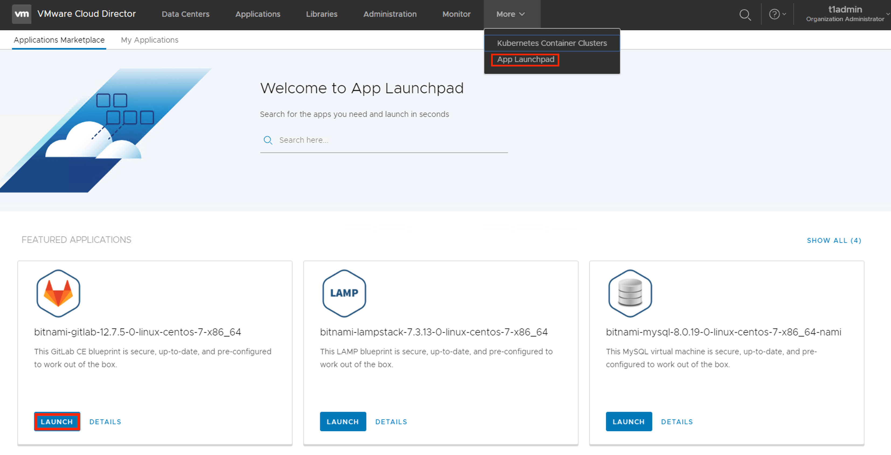
Task: Expand the help menu chevron
Action: 784,14
